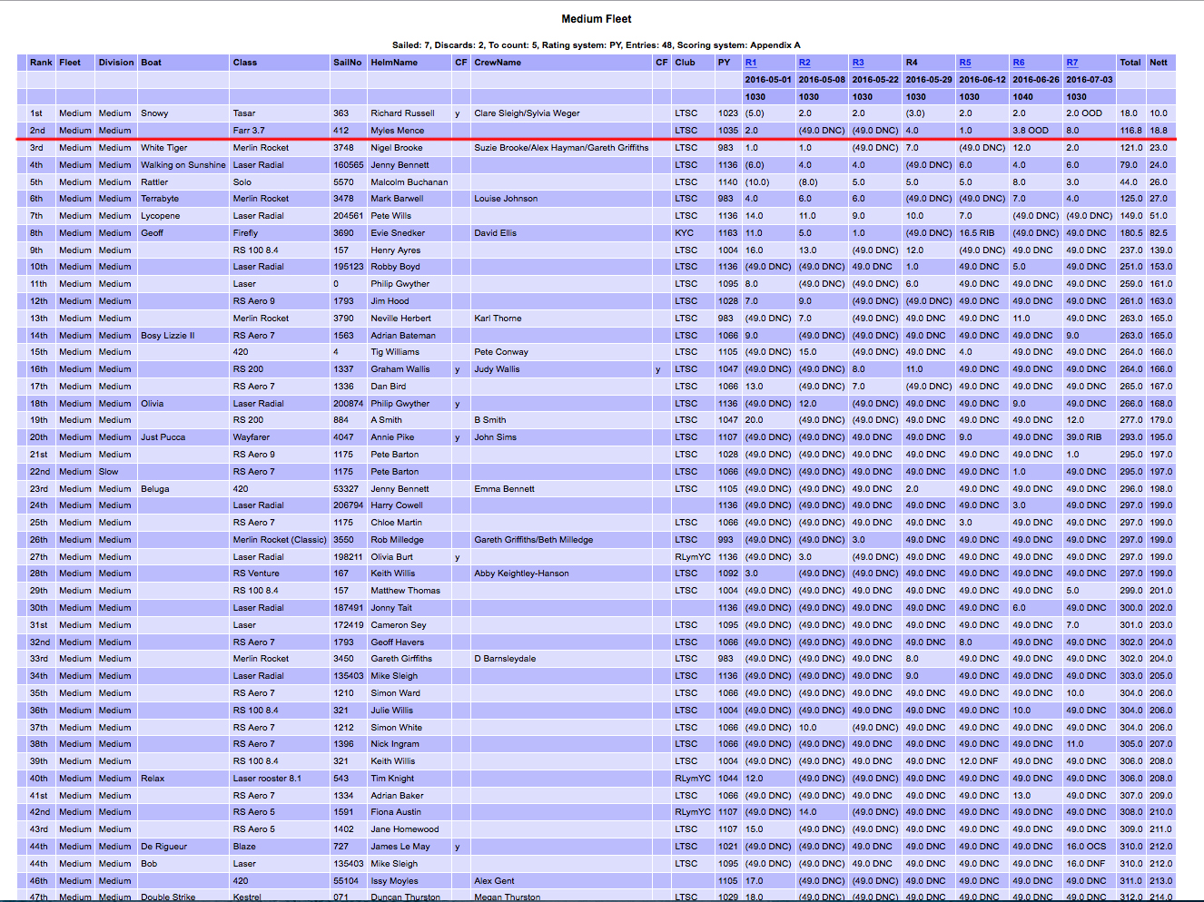Click the SailNo column header
This screenshot has width=1204, height=902.
[x=349, y=63]
